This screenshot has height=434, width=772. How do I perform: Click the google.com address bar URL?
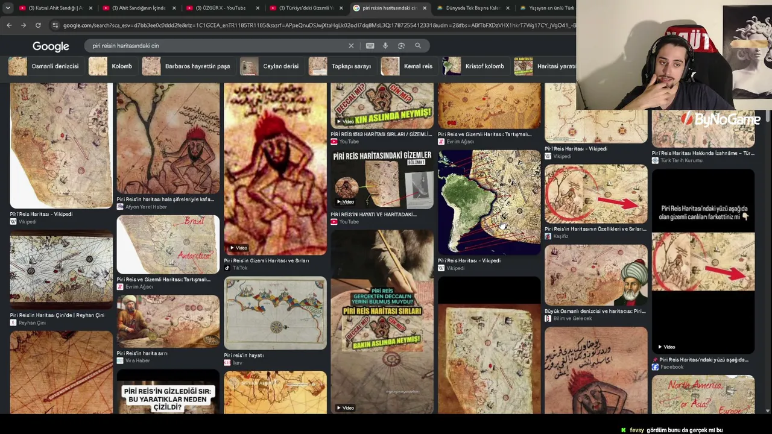pyautogui.click(x=318, y=25)
